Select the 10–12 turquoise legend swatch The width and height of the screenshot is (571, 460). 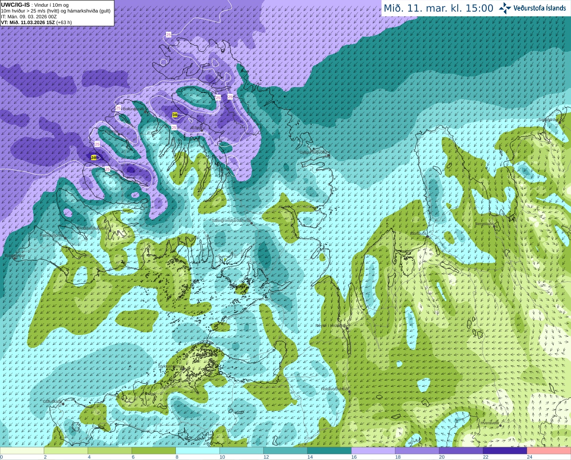tap(241, 451)
